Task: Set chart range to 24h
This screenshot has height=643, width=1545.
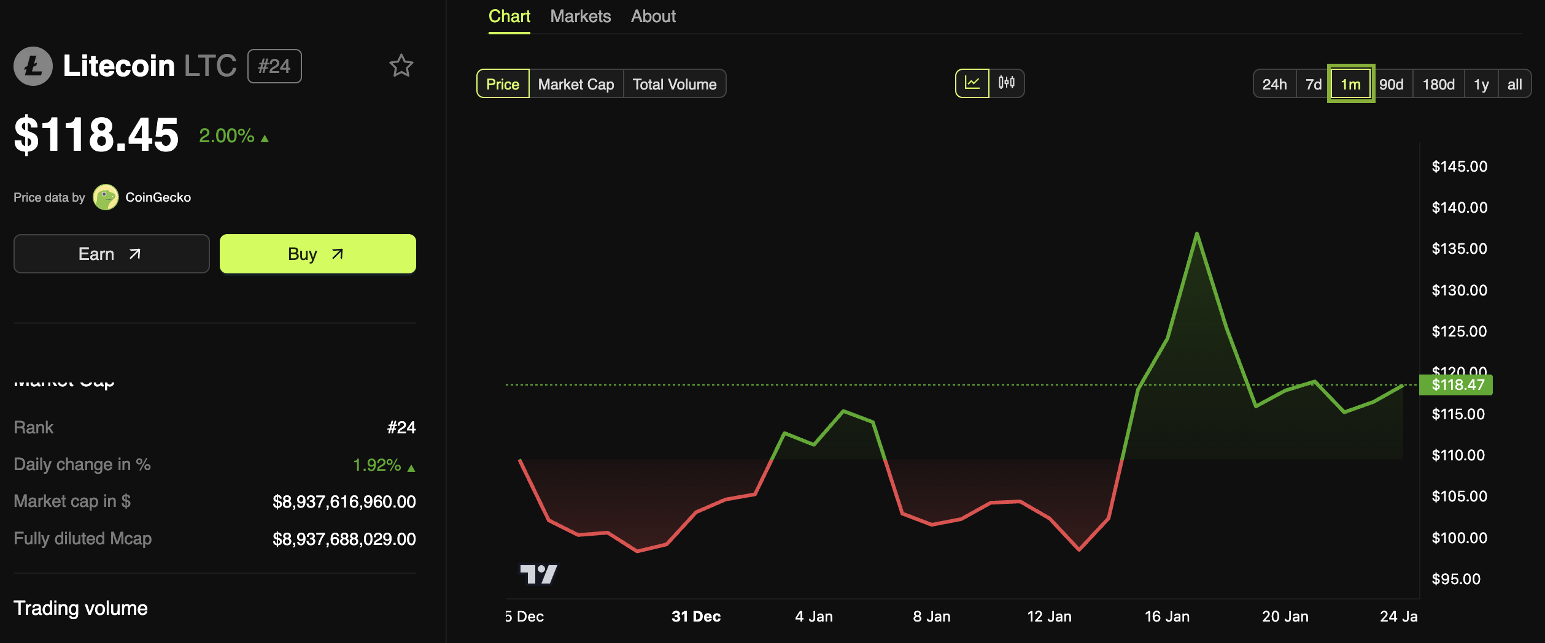Action: pos(1274,84)
